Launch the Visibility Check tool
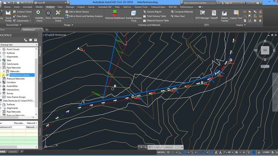The width and height of the screenshot is (278, 156). tap(39, 16)
